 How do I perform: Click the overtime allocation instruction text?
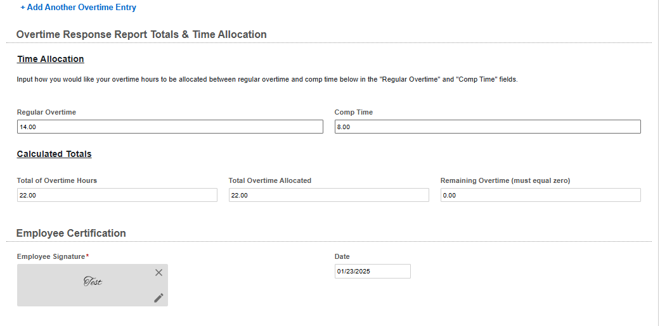[267, 80]
